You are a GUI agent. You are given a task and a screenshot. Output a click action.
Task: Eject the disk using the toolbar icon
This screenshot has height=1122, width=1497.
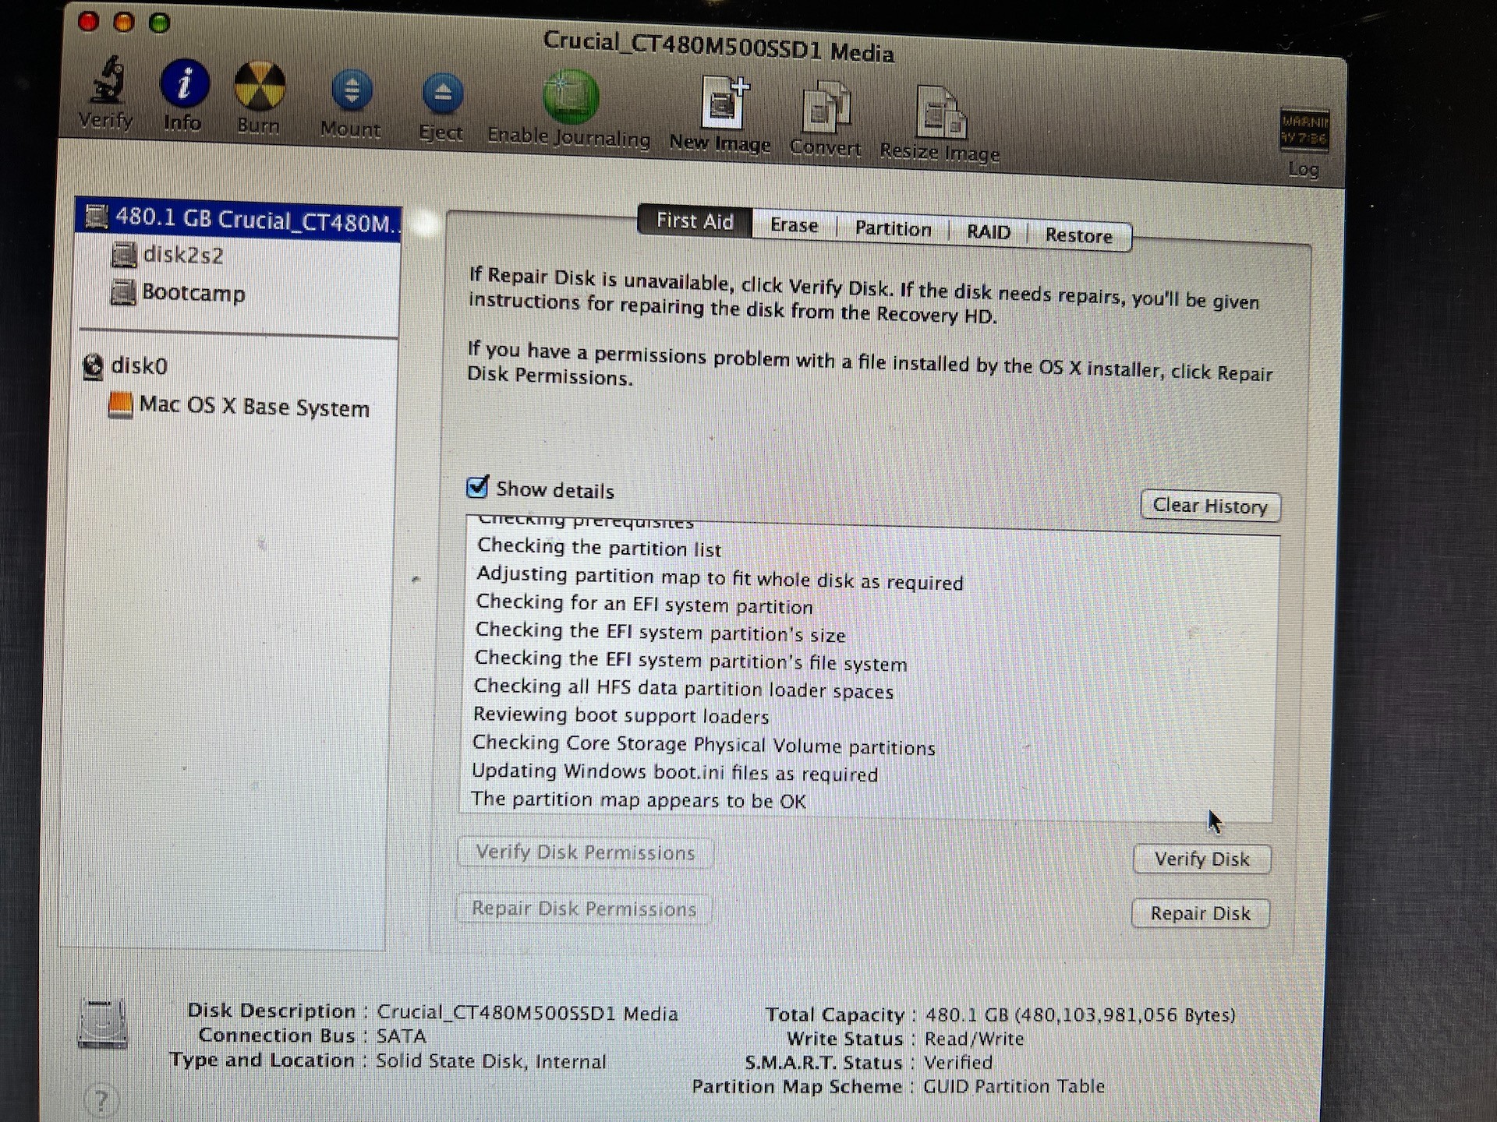(x=441, y=97)
